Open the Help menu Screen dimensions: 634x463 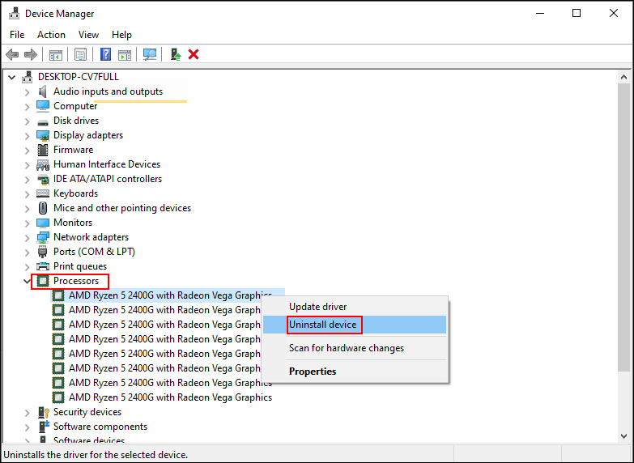pyautogui.click(x=121, y=35)
